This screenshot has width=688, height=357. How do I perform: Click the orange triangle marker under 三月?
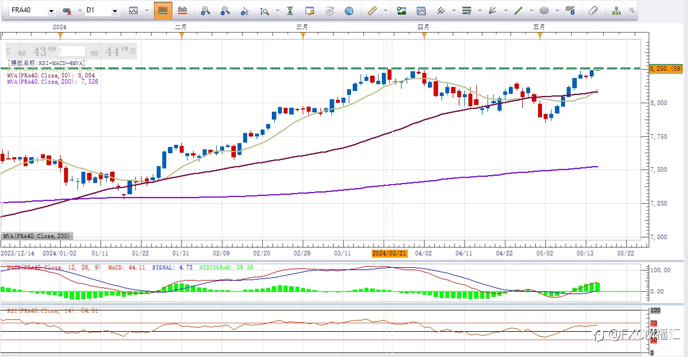click(303, 35)
